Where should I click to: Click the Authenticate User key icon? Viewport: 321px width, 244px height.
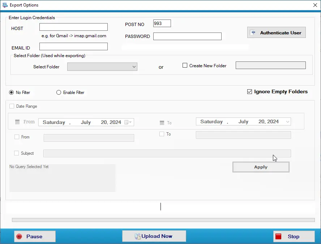pos(253,32)
